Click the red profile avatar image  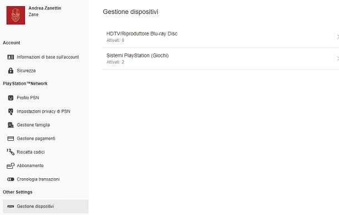point(16,15)
